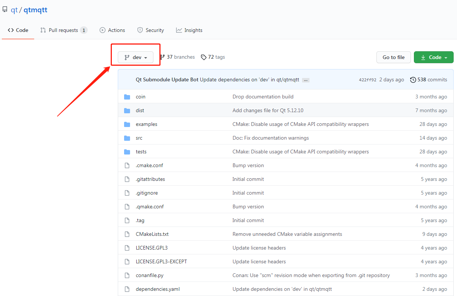The height and width of the screenshot is (296, 457).
Task: Click '7 months ago' in dist row
Action: click(431, 111)
